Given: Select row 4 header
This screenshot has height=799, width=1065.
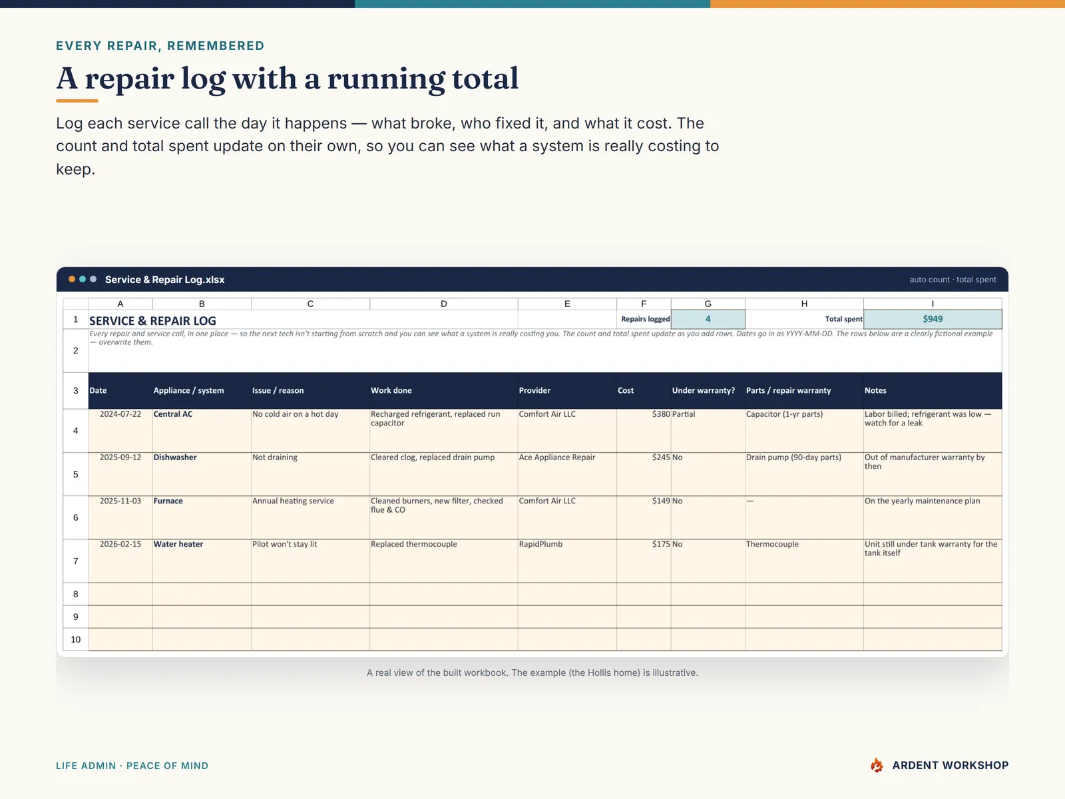Looking at the screenshot, I should pos(76,431).
